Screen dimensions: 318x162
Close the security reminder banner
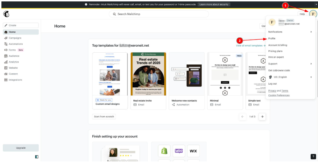(316, 4)
